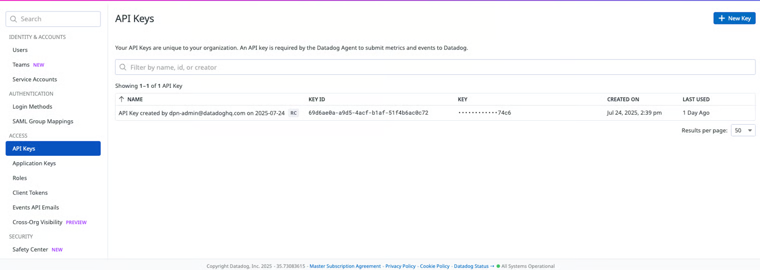Open the Datadog Status link in footer
This screenshot has height=270, width=760.
coord(471,266)
